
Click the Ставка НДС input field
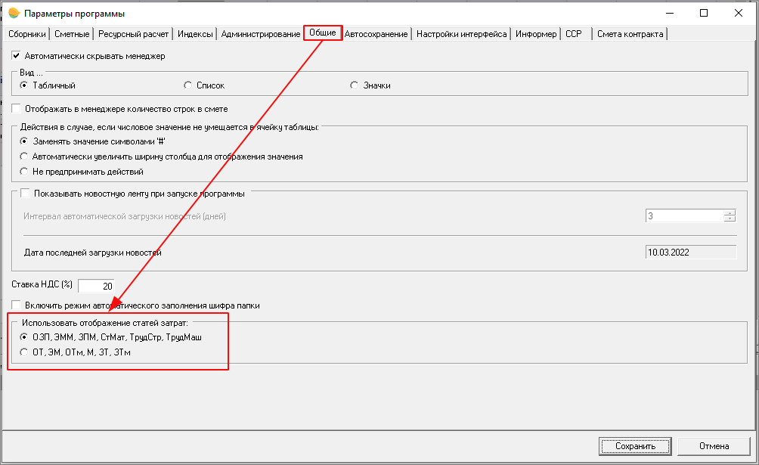[95, 286]
